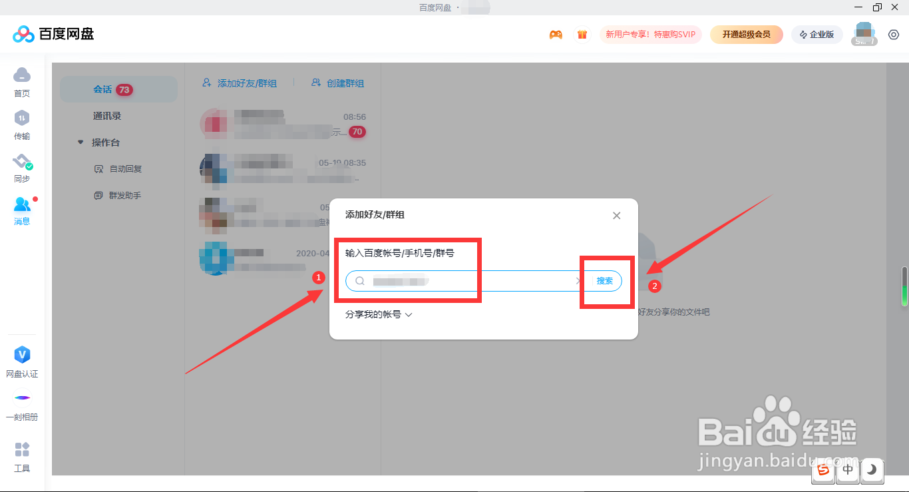Click the 企业版 enterprise button
Viewport: 909px width, 492px height.
pos(817,35)
